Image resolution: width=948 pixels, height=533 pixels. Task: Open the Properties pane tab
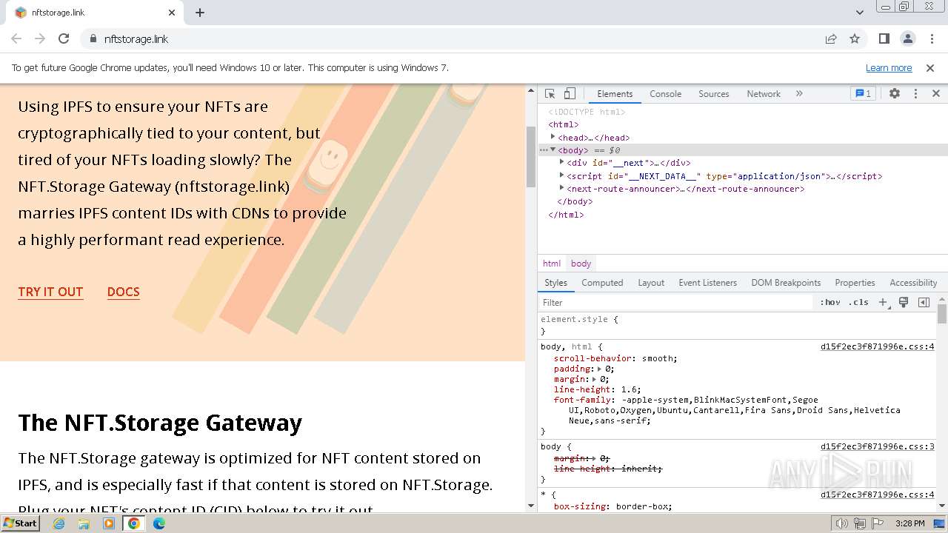click(x=855, y=283)
